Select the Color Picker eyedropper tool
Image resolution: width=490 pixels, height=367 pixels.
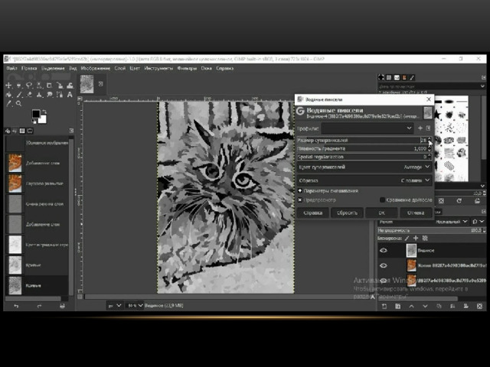tap(8, 104)
